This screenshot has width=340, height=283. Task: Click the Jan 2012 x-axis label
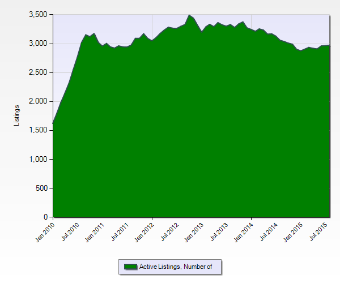(144, 232)
